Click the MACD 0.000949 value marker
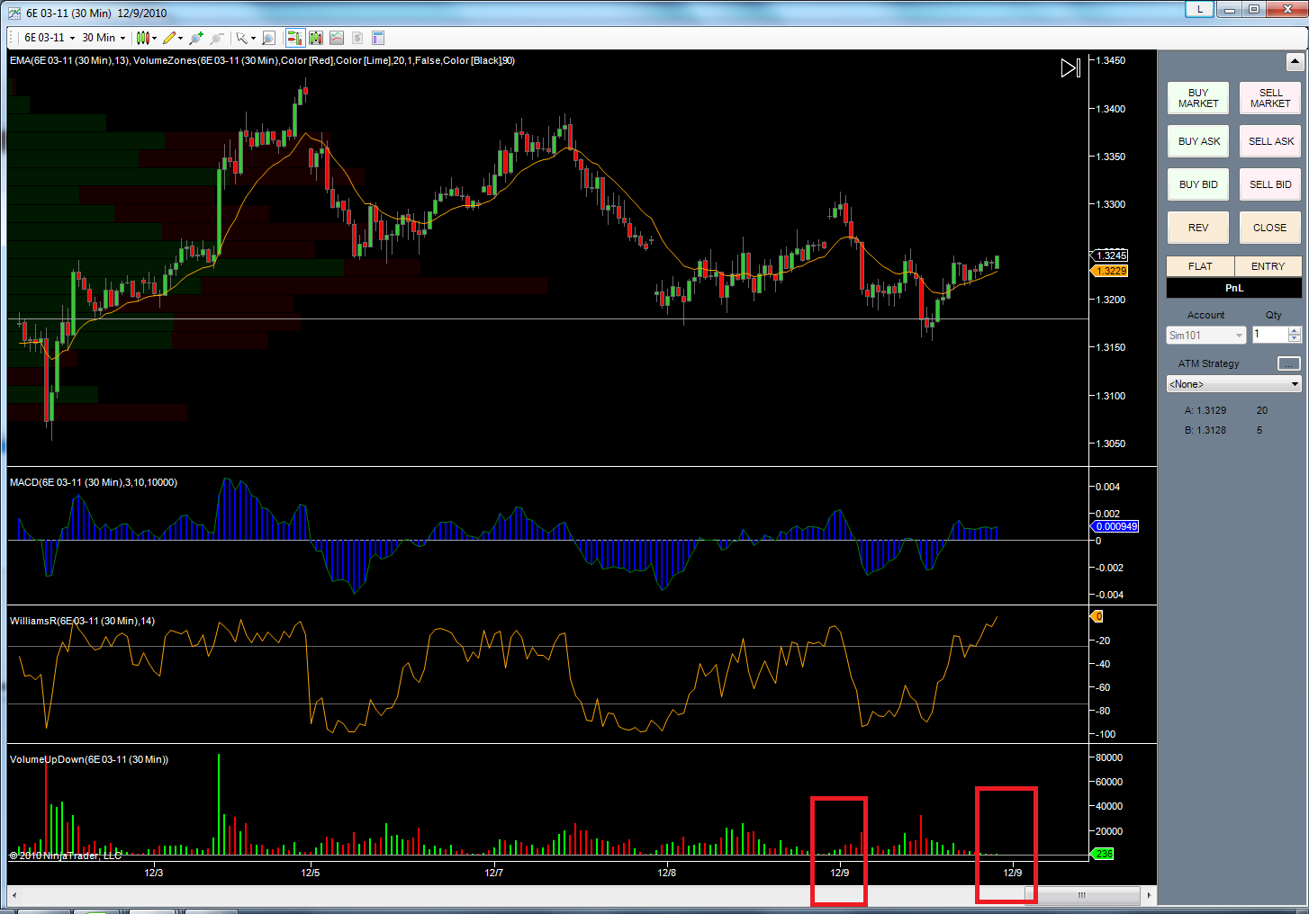1309x914 pixels. click(x=1115, y=526)
